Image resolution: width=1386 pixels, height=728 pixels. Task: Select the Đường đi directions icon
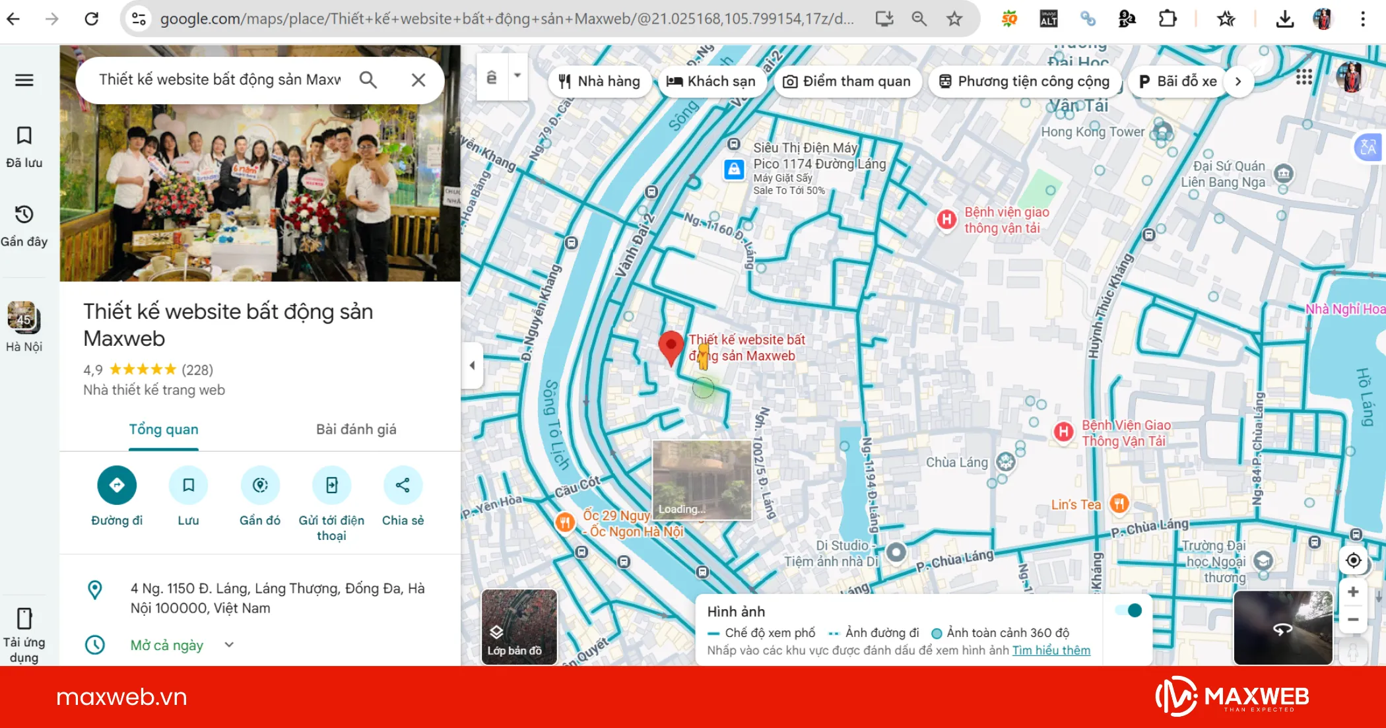pos(117,485)
